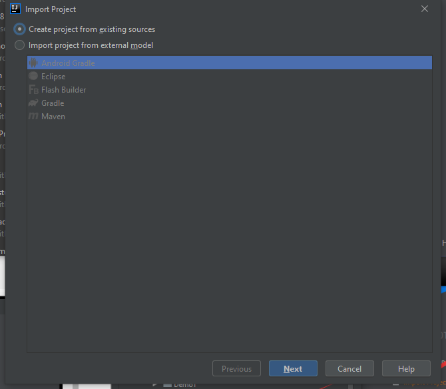Click the Maven m icon
This screenshot has width=446, height=389.
pyautogui.click(x=33, y=116)
